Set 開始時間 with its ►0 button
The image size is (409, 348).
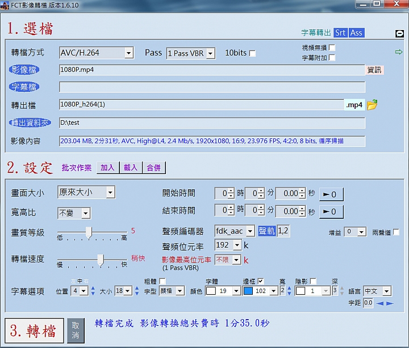pos(331,194)
